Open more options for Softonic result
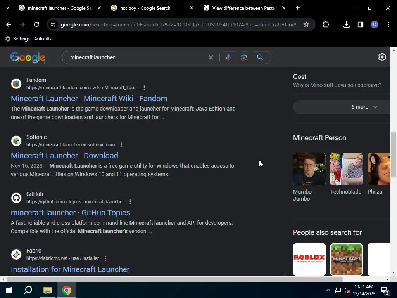This screenshot has height=298, width=397. [x=121, y=145]
